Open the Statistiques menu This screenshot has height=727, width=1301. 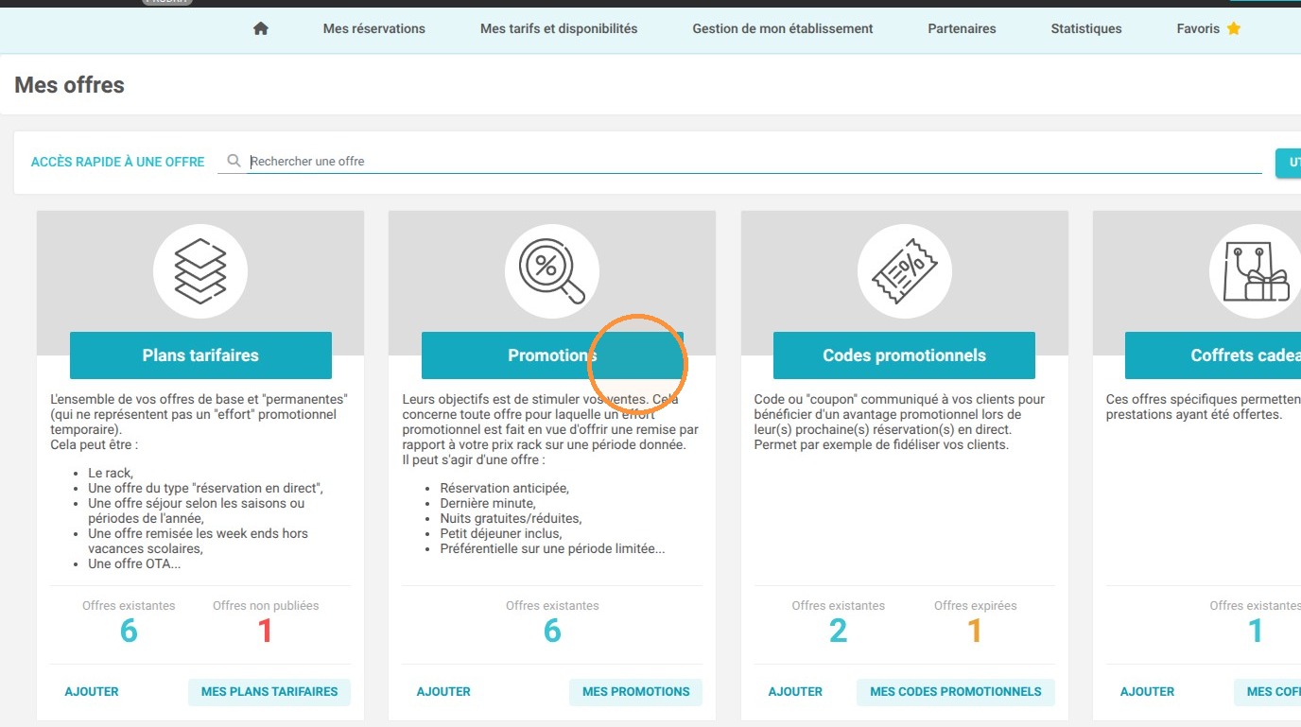(x=1086, y=28)
